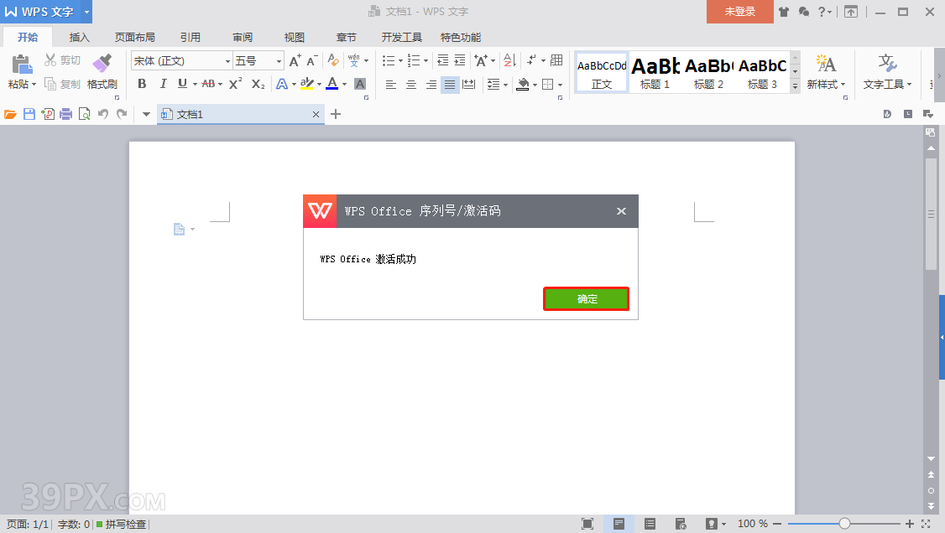This screenshot has height=533, width=945.
Task: Close the activation dialog with X
Action: [x=621, y=211]
